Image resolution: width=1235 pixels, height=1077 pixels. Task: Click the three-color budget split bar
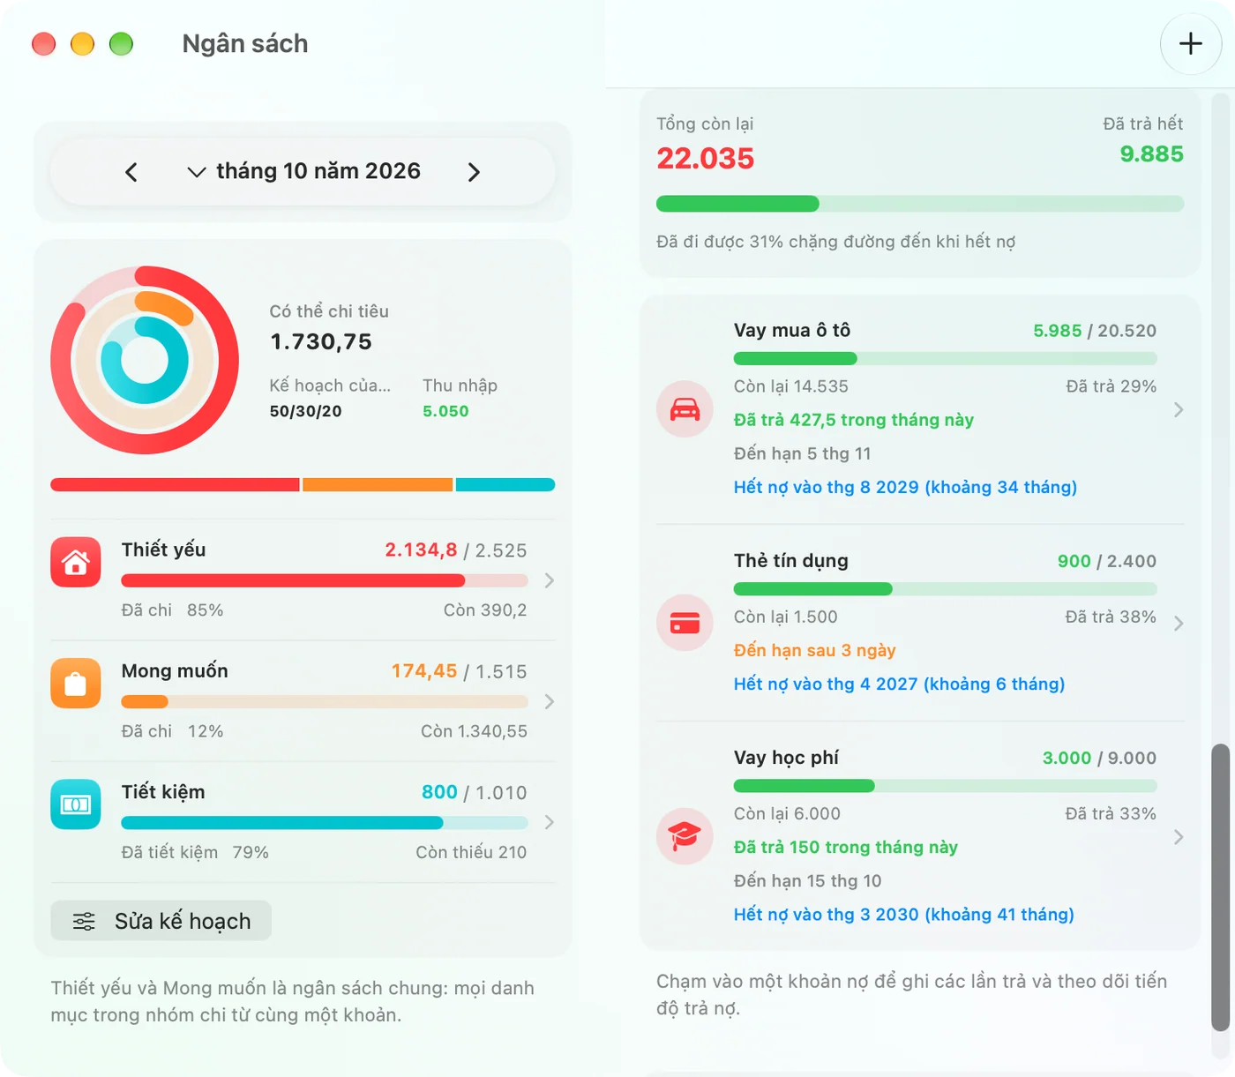click(x=303, y=484)
